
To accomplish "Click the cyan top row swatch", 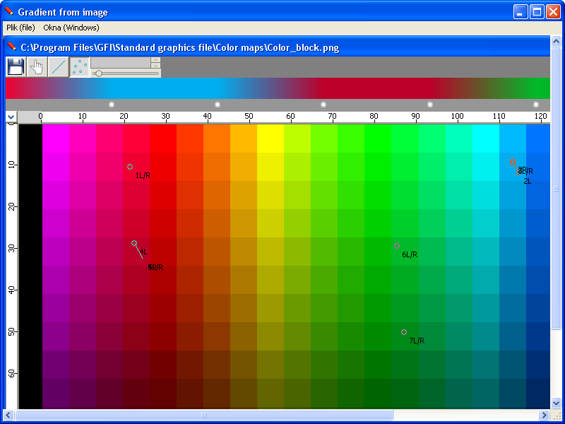I will pos(486,139).
